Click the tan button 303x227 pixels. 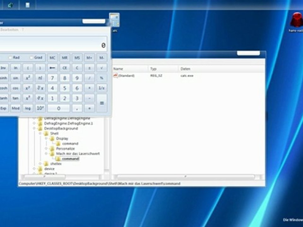[x=15, y=98]
